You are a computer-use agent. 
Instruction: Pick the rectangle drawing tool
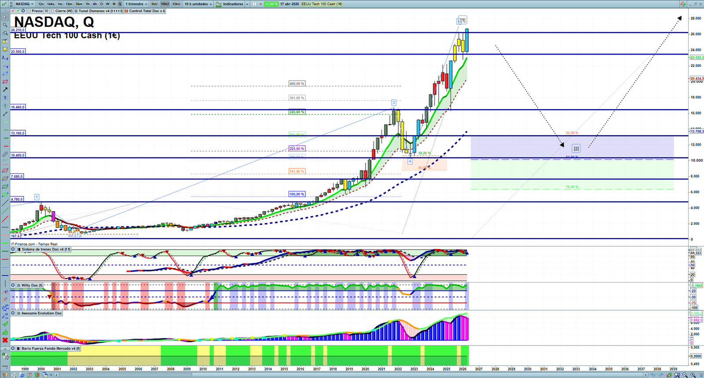pos(5,81)
